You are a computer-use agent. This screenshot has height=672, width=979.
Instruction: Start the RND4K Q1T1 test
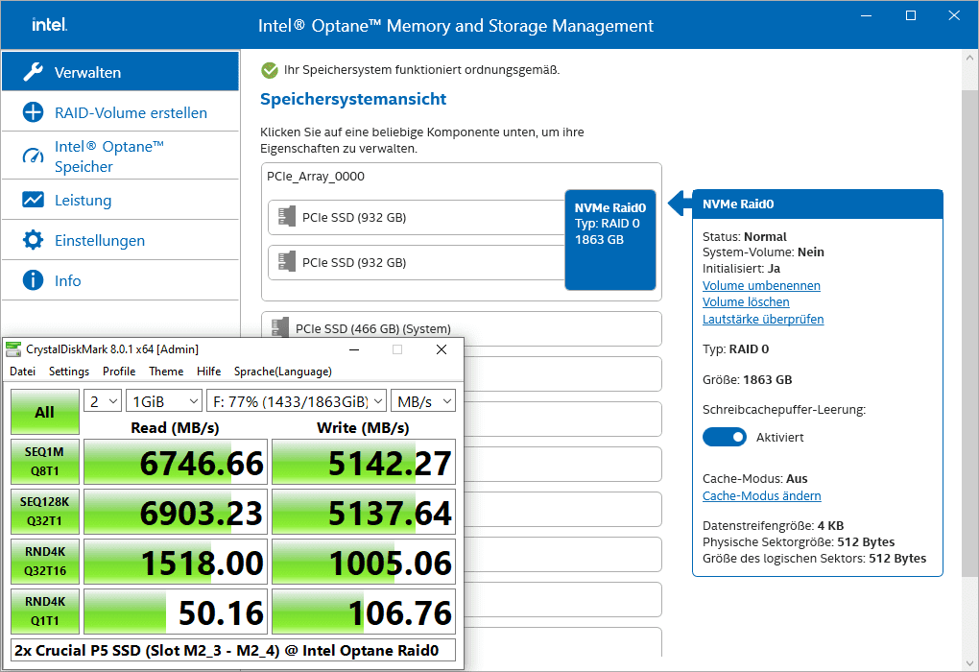click(x=45, y=612)
